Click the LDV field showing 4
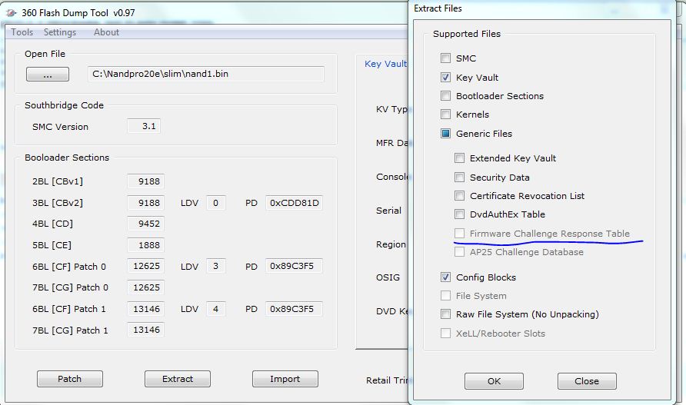Image resolution: width=686 pixels, height=405 pixels. coord(215,309)
